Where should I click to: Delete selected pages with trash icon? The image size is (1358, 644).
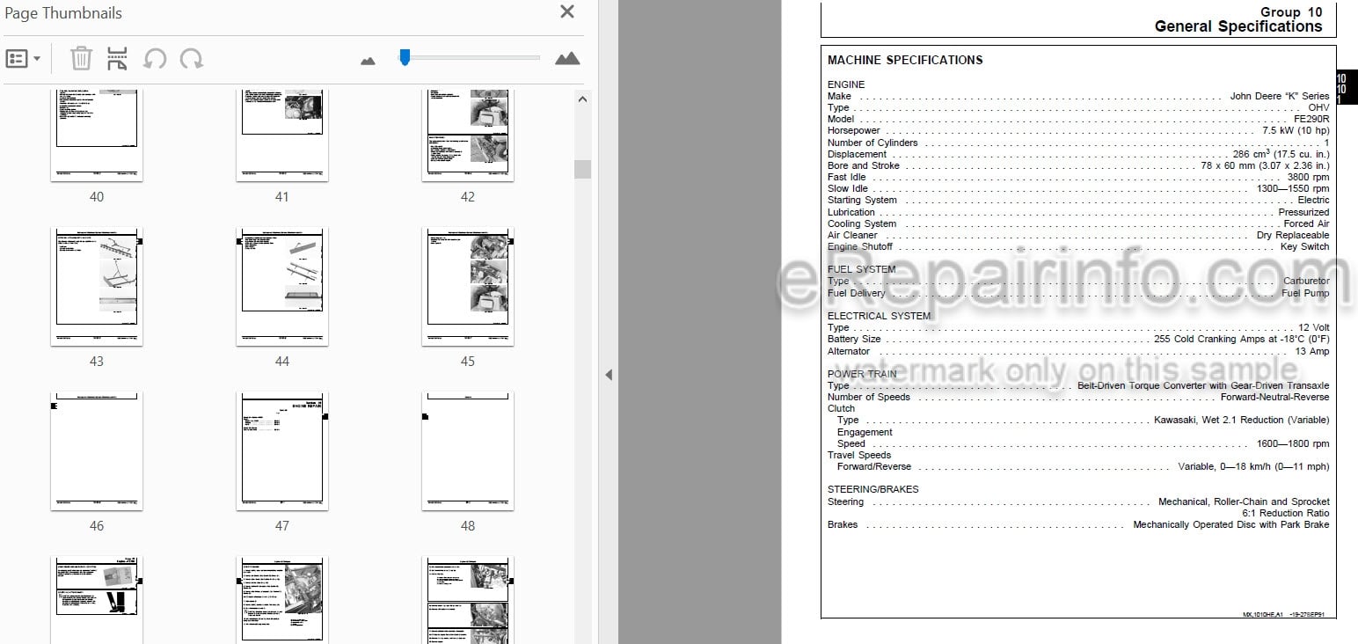tap(81, 59)
